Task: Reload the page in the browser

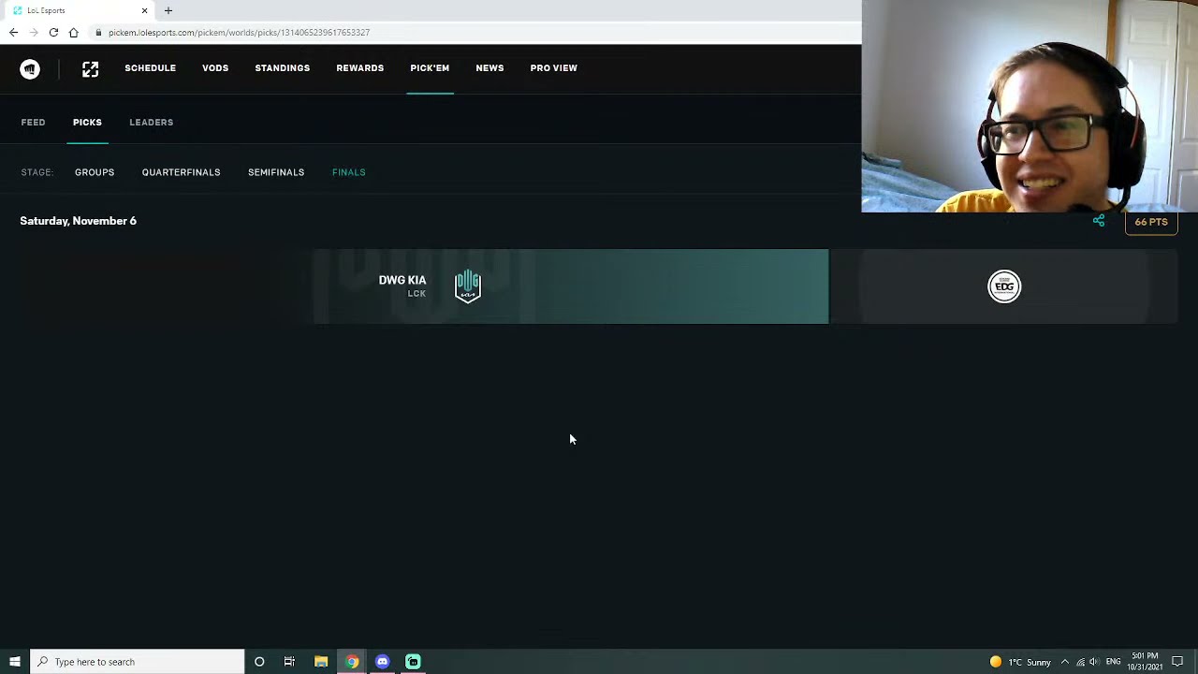Action: (53, 33)
